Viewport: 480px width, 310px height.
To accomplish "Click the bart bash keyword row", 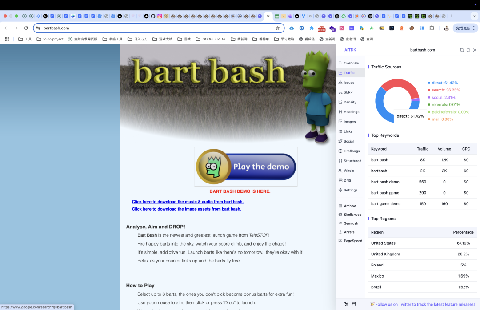I will point(423,160).
